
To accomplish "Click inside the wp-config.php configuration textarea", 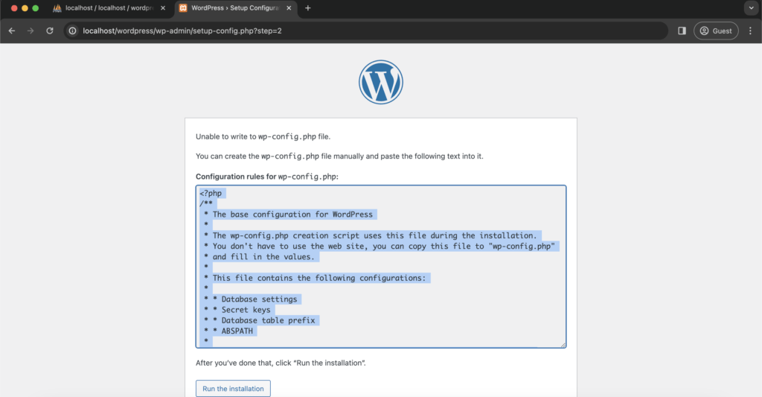I will click(381, 267).
